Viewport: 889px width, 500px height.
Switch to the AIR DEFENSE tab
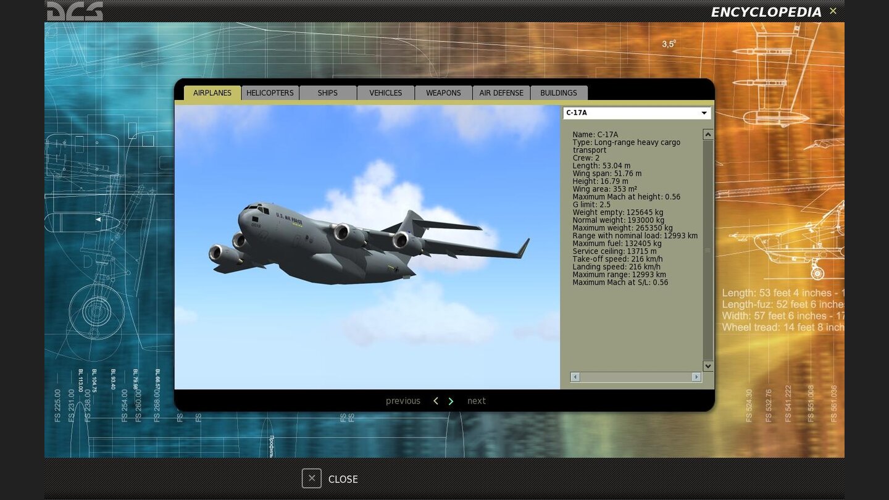click(501, 93)
